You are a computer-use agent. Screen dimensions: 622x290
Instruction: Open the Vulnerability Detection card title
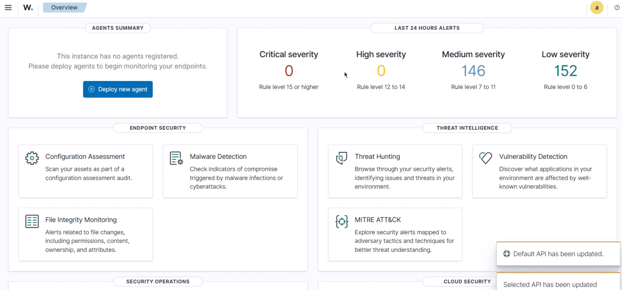533,156
